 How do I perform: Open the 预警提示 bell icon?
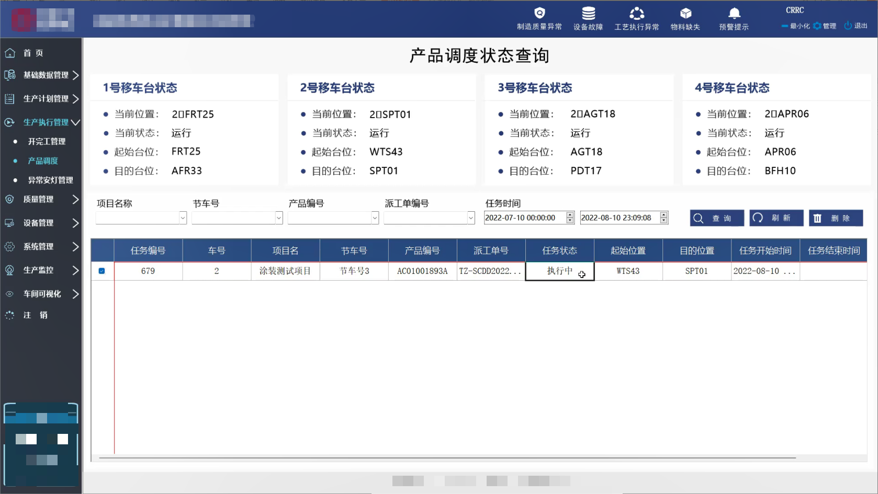(x=734, y=13)
